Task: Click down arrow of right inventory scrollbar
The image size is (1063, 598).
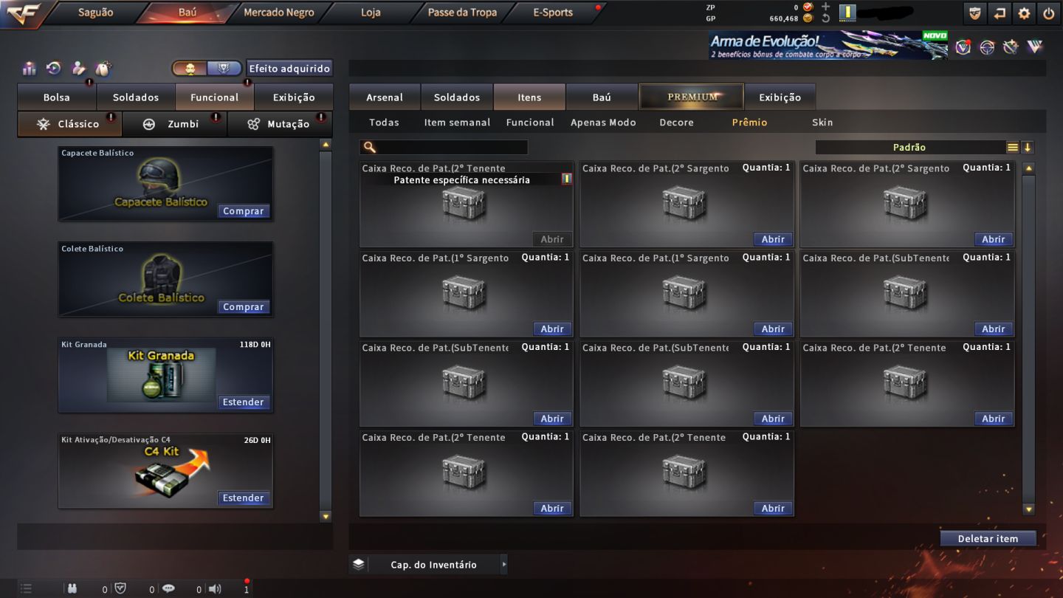Action: [x=1028, y=509]
